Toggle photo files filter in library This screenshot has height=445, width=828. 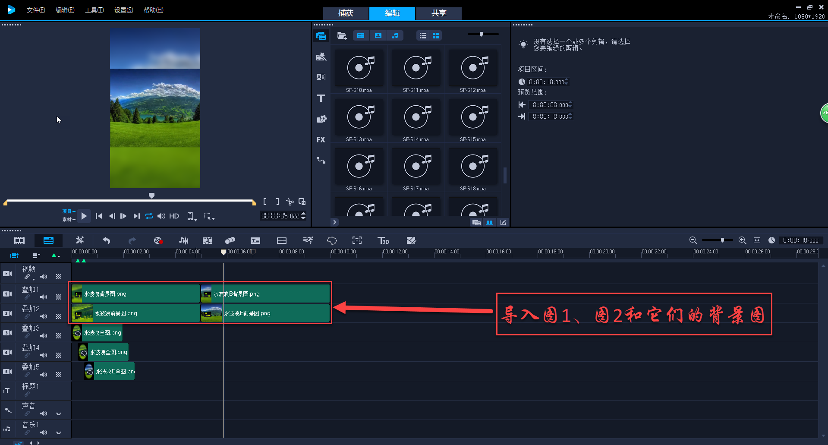click(378, 35)
